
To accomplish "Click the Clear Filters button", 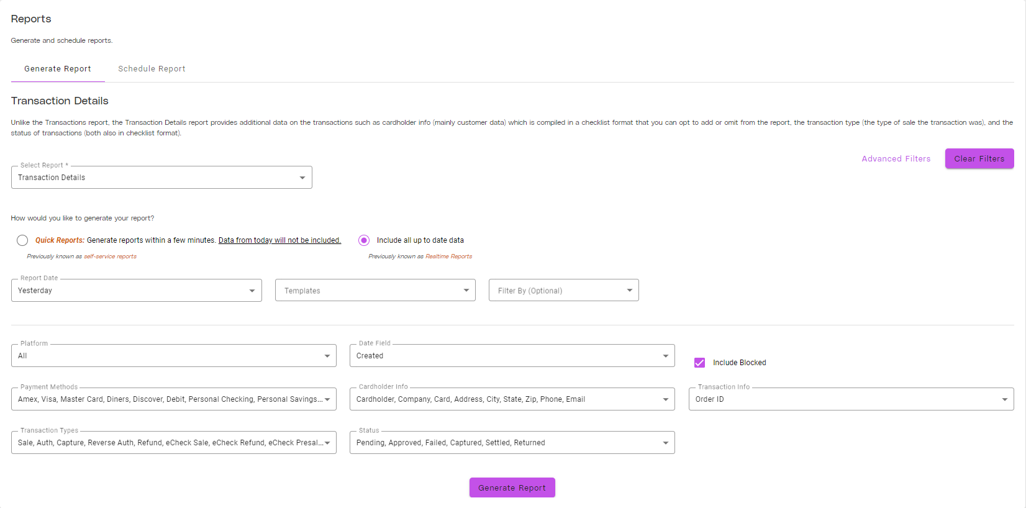I will [x=979, y=158].
